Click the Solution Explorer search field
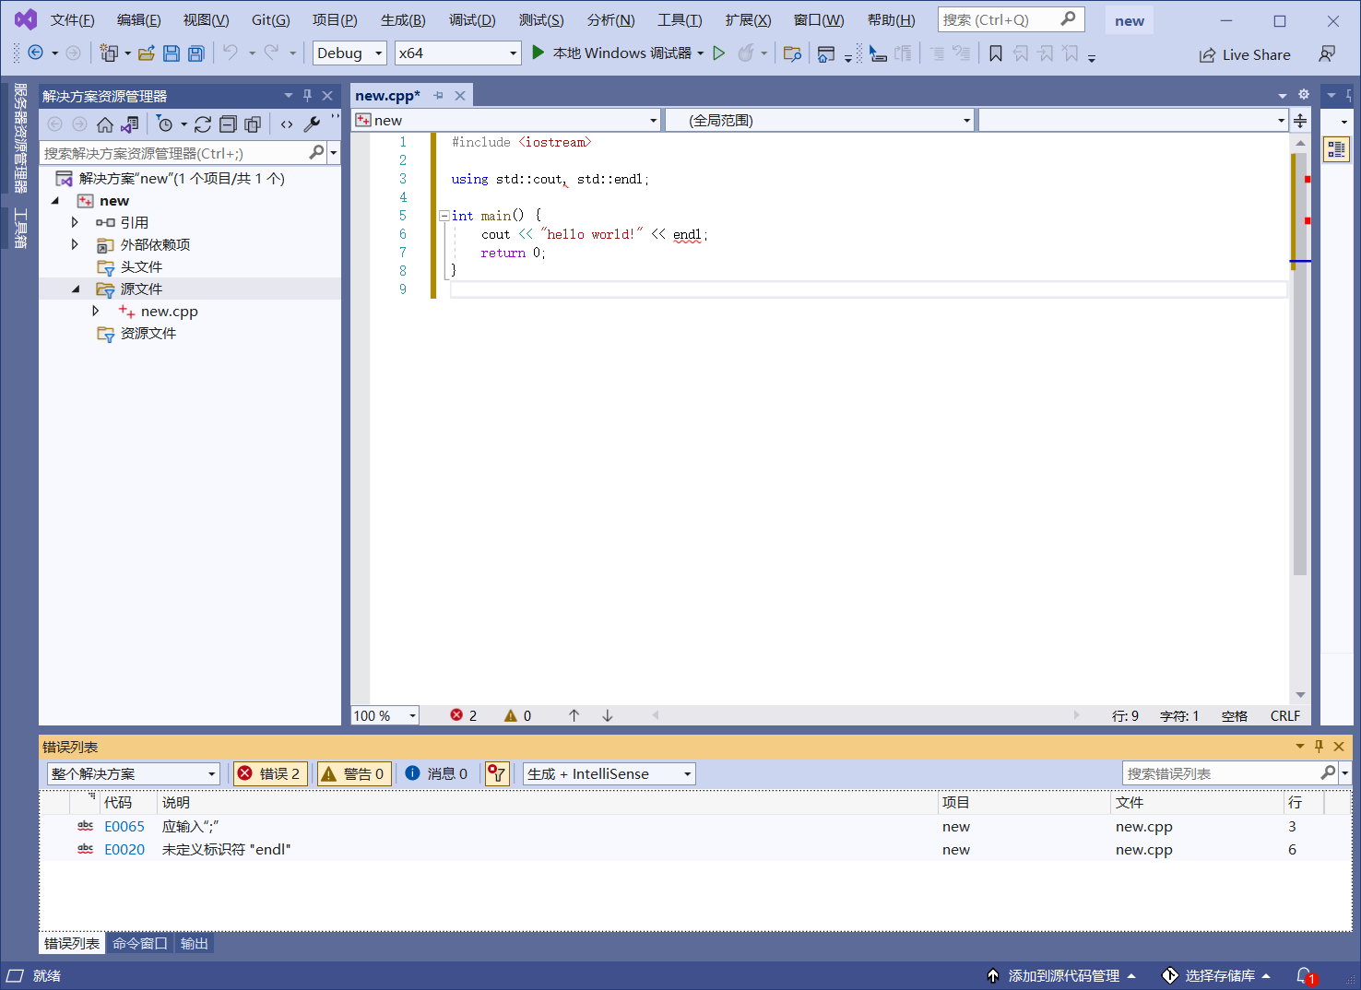 click(x=183, y=153)
